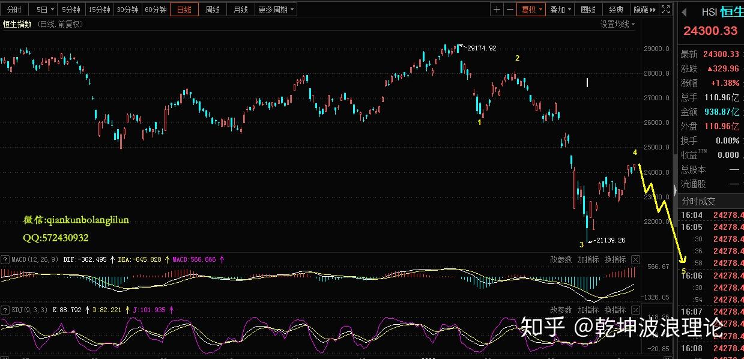Select the 60分钟 period tab
The height and width of the screenshot is (359, 744).
pos(156,10)
